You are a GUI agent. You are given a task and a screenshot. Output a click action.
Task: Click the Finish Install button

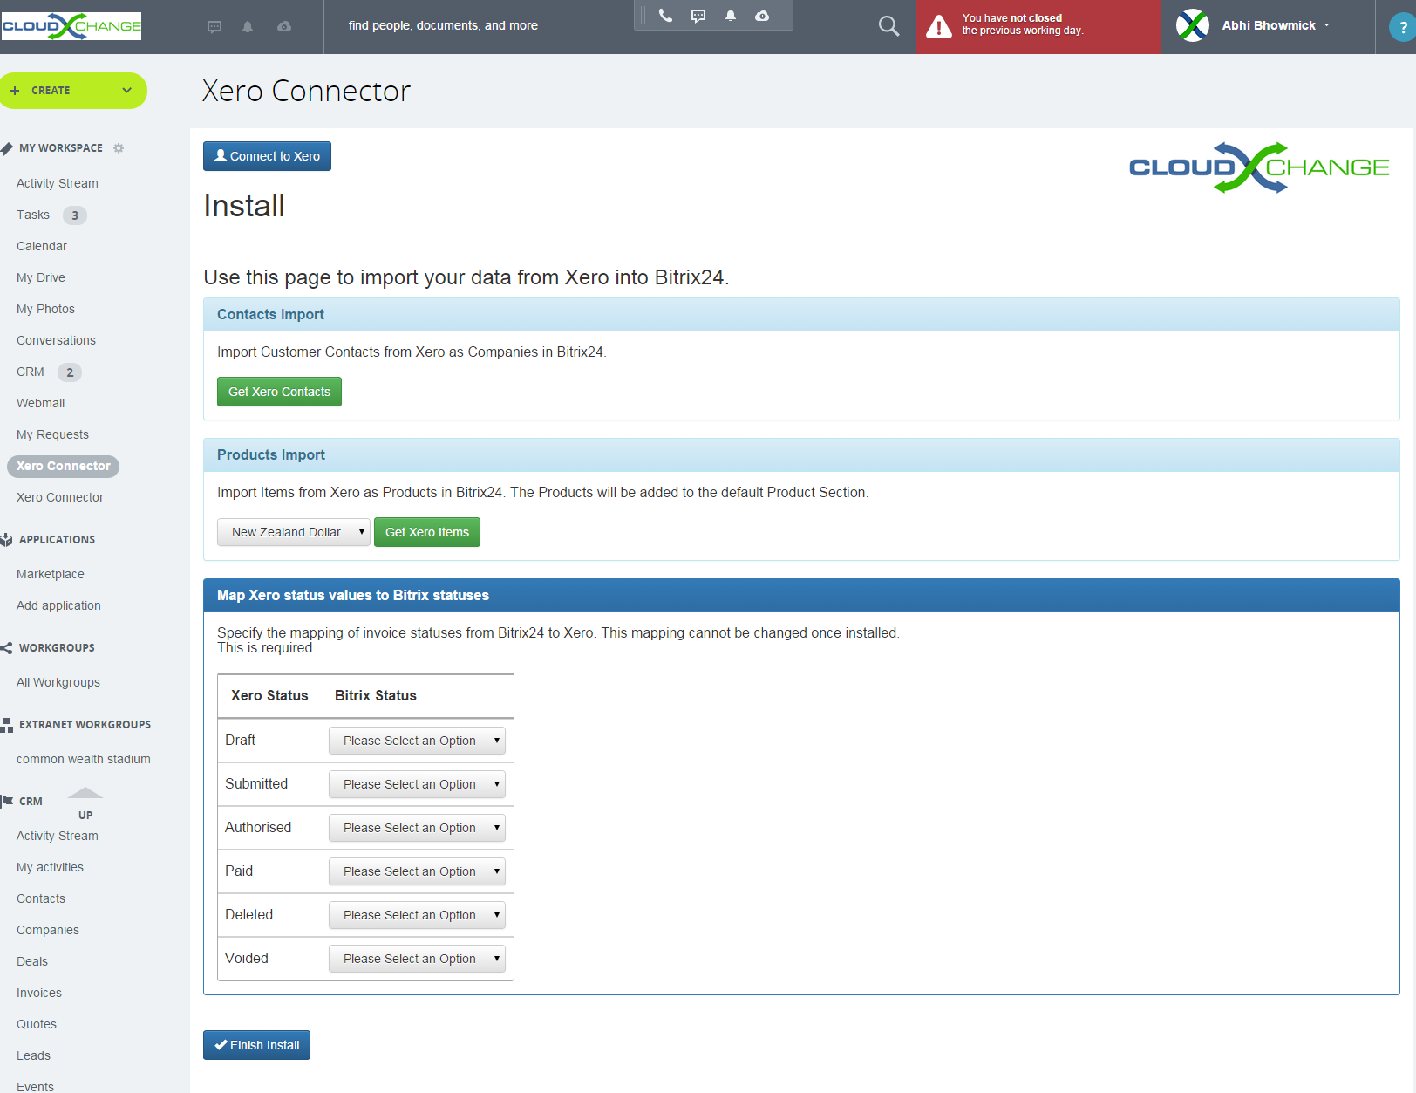pos(256,1044)
